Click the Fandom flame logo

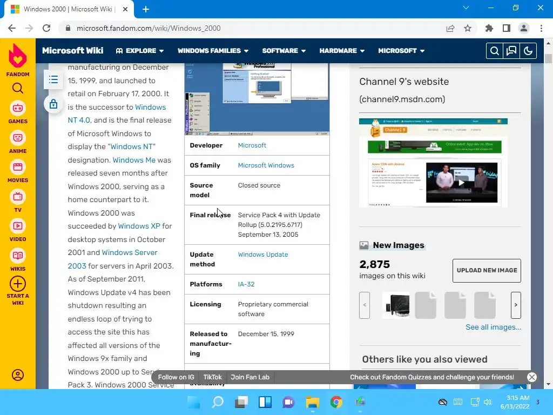tap(18, 56)
